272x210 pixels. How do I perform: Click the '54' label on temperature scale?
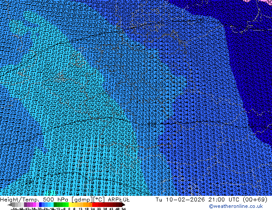coord(124,209)
